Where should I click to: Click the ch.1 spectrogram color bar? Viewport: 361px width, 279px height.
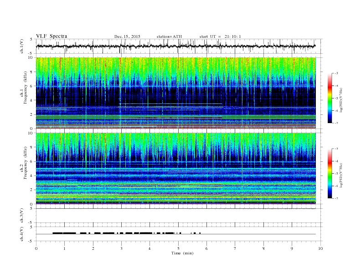click(x=330, y=98)
